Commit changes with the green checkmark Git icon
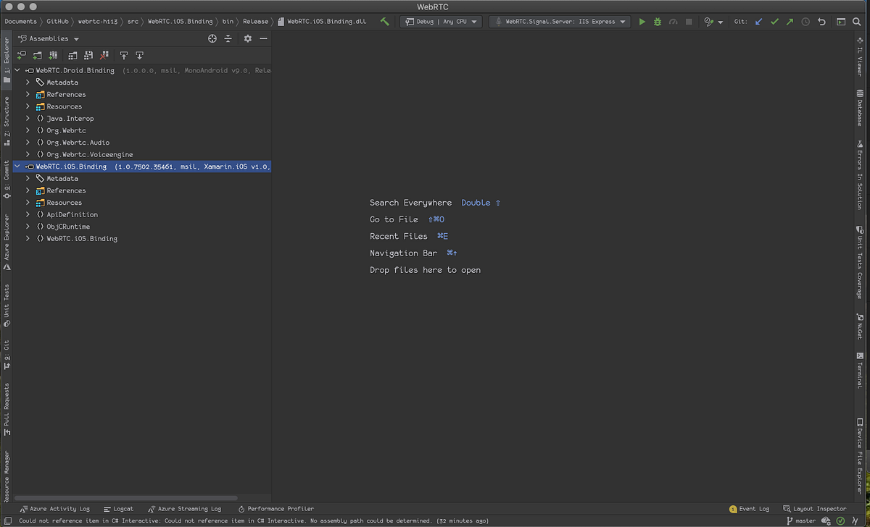This screenshot has width=870, height=527. pyautogui.click(x=775, y=22)
